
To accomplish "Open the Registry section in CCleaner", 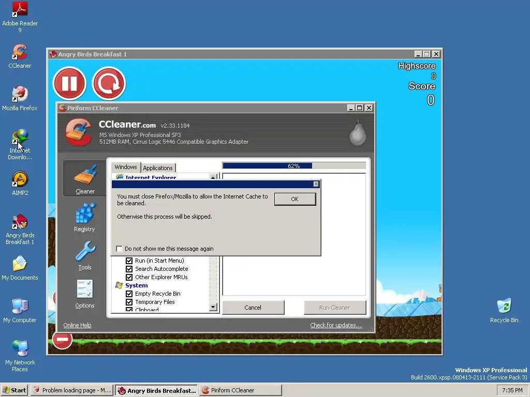I will pyautogui.click(x=84, y=218).
